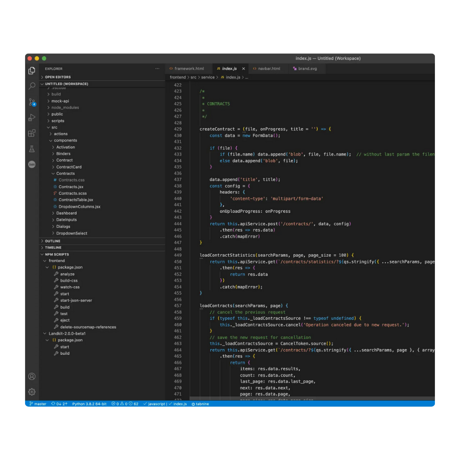Open the brand.svg tab
Viewport: 460px width, 460px height.
(x=309, y=68)
